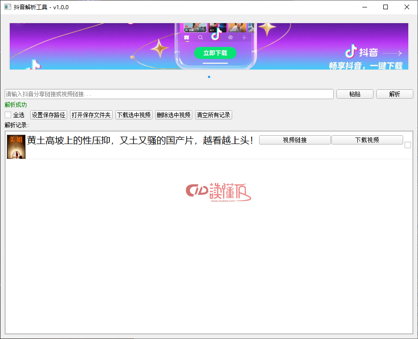
Task: Click the banner arrow next to 抖音
Action: 393,53
